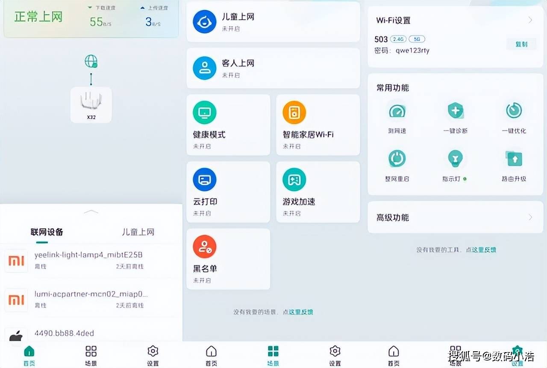Tap the 正常上网 status text
The height and width of the screenshot is (368, 547).
click(x=38, y=17)
